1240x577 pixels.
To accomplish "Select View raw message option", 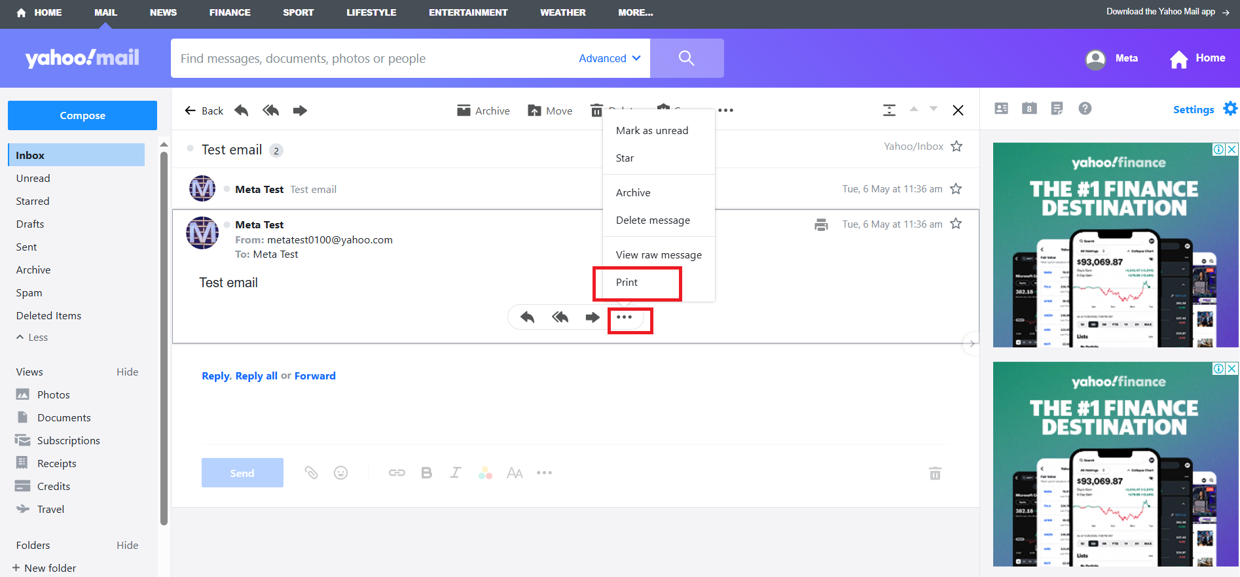I will point(659,254).
